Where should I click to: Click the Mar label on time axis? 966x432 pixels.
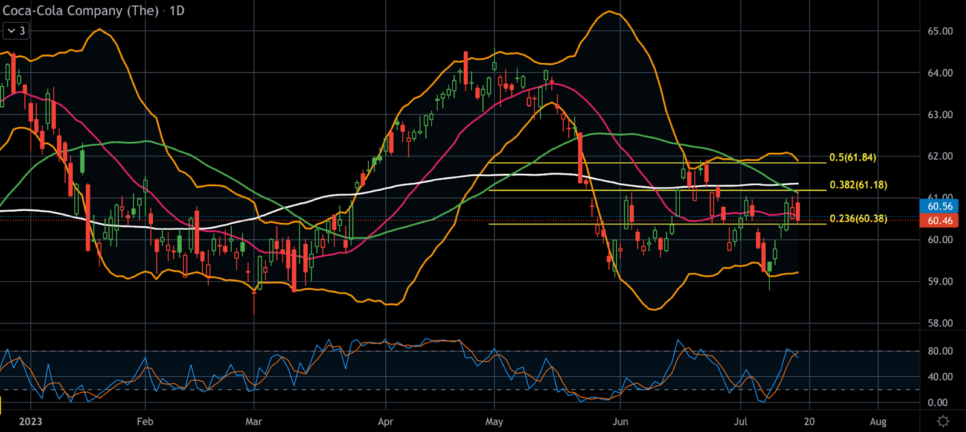(254, 422)
